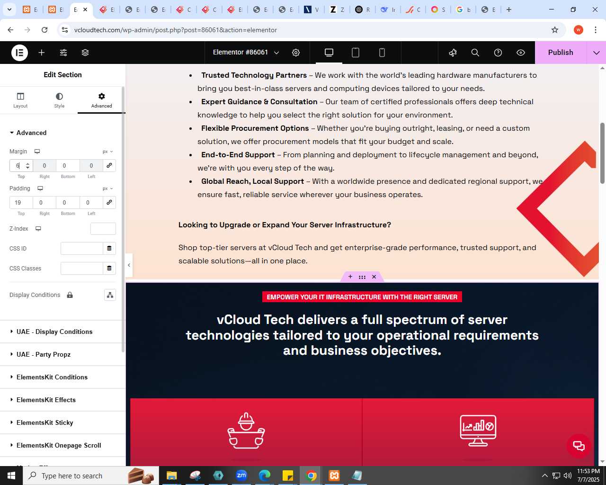The width and height of the screenshot is (606, 485).
Task: Click the section edit grid handle
Action: click(x=362, y=277)
